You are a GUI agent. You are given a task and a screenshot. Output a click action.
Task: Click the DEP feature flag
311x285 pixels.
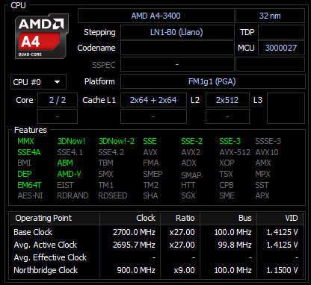(x=25, y=174)
